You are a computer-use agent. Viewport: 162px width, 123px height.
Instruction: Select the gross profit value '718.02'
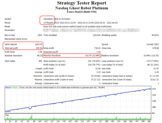tap(97, 48)
